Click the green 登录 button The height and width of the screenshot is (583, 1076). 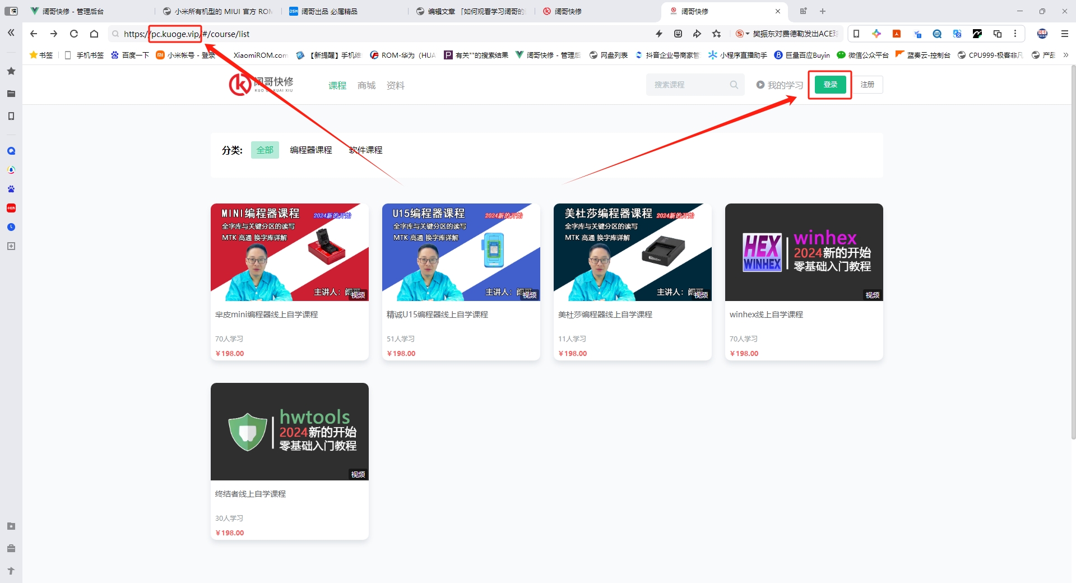[830, 85]
